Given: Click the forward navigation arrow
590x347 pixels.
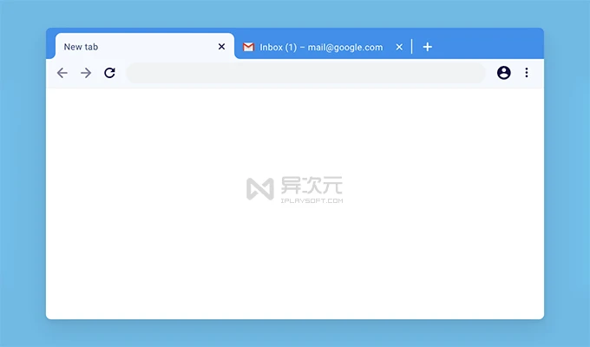Looking at the screenshot, I should click(x=86, y=73).
